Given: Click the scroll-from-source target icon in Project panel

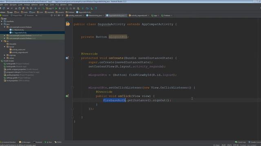Looking at the screenshot, I should (x=52, y=15).
